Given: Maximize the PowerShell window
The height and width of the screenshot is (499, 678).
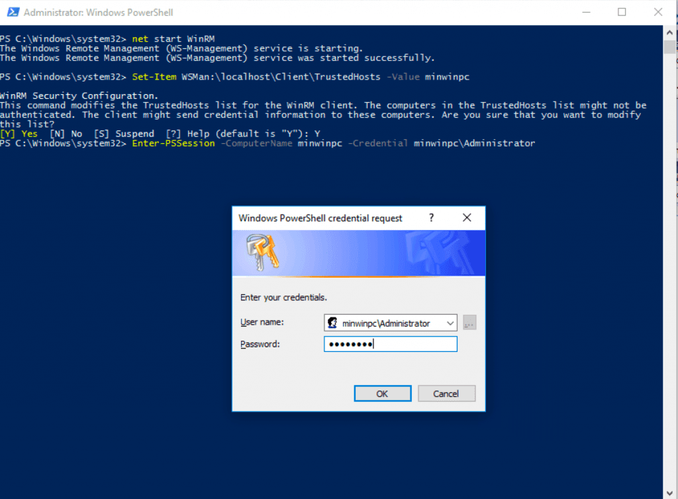Looking at the screenshot, I should coord(622,12).
